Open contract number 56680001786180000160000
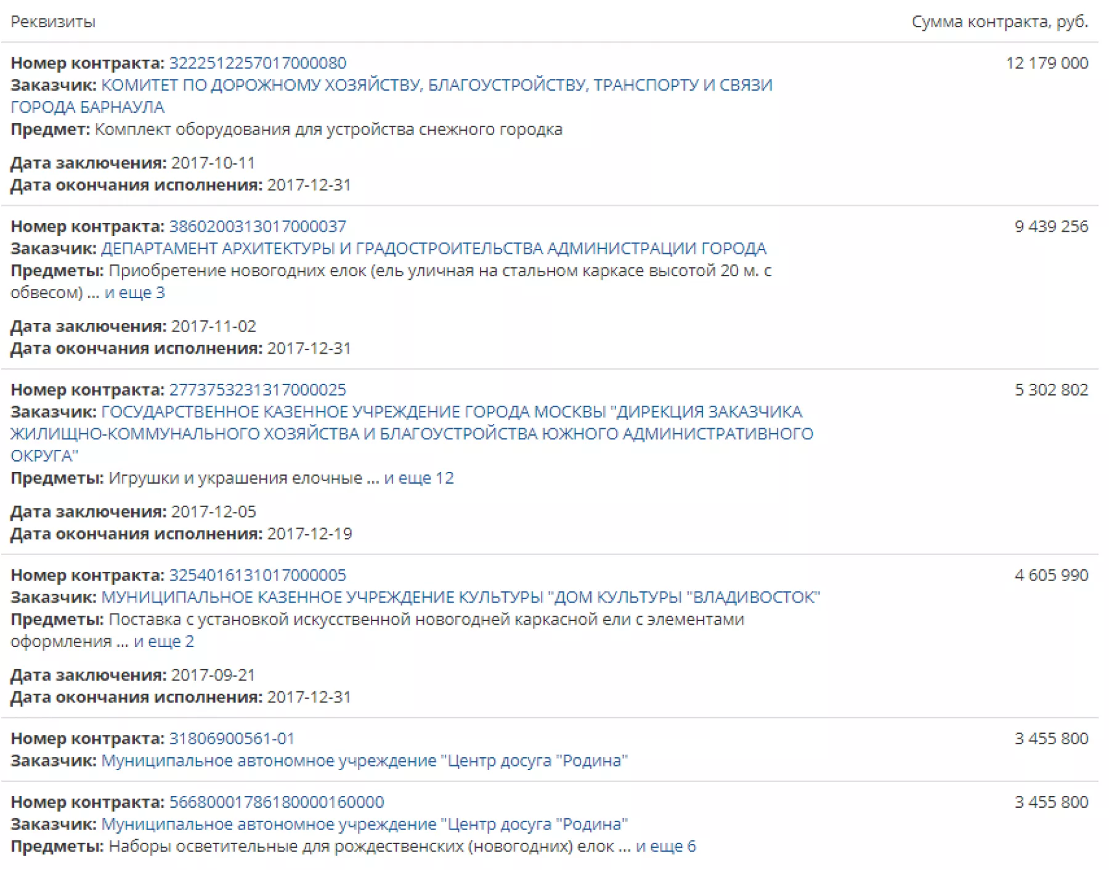The height and width of the screenshot is (870, 1109). (277, 802)
